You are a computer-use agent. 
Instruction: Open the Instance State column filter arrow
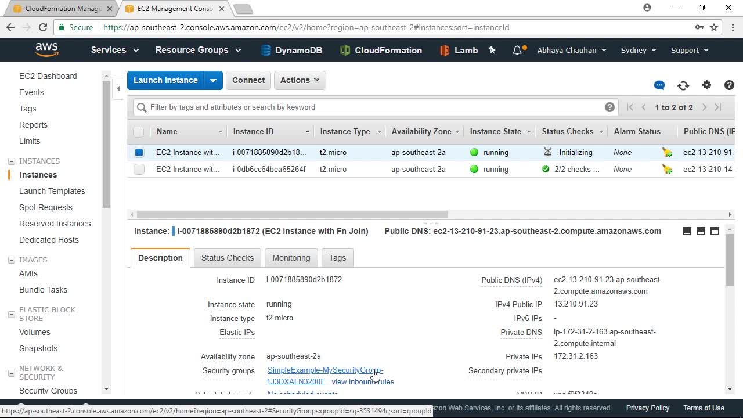pyautogui.click(x=529, y=132)
